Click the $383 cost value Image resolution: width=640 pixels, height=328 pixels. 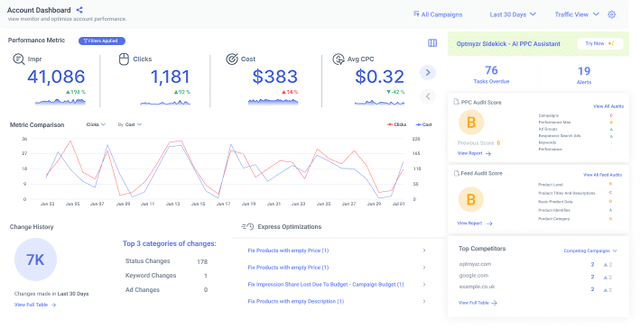pos(275,77)
